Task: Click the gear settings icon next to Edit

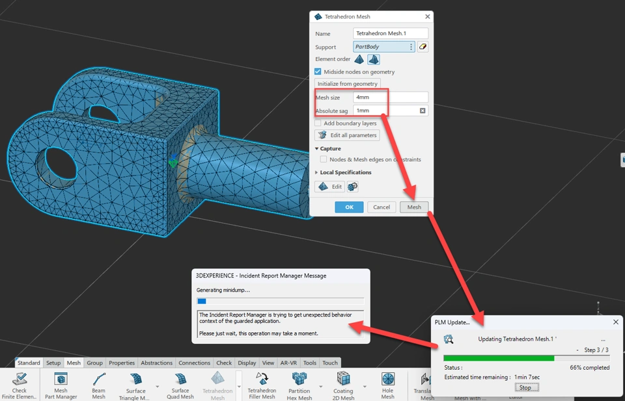Action: click(352, 187)
